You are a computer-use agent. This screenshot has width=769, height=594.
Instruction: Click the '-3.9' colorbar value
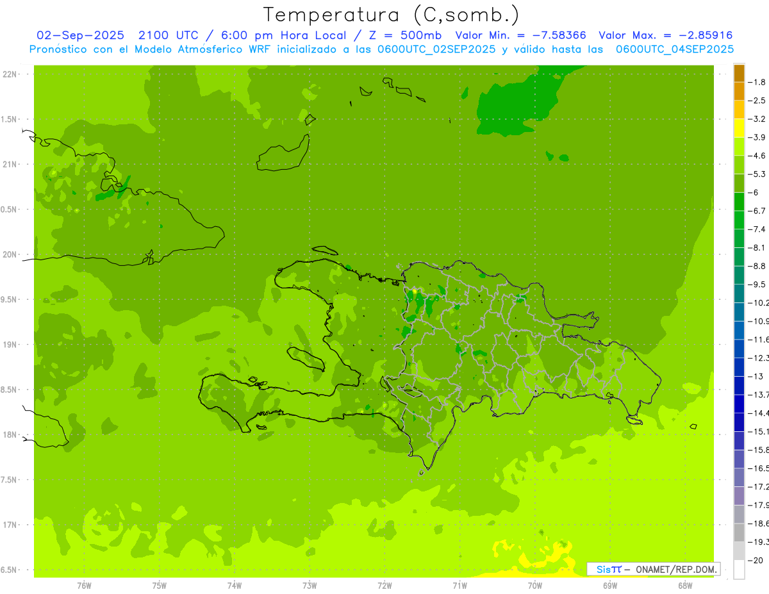(x=757, y=137)
